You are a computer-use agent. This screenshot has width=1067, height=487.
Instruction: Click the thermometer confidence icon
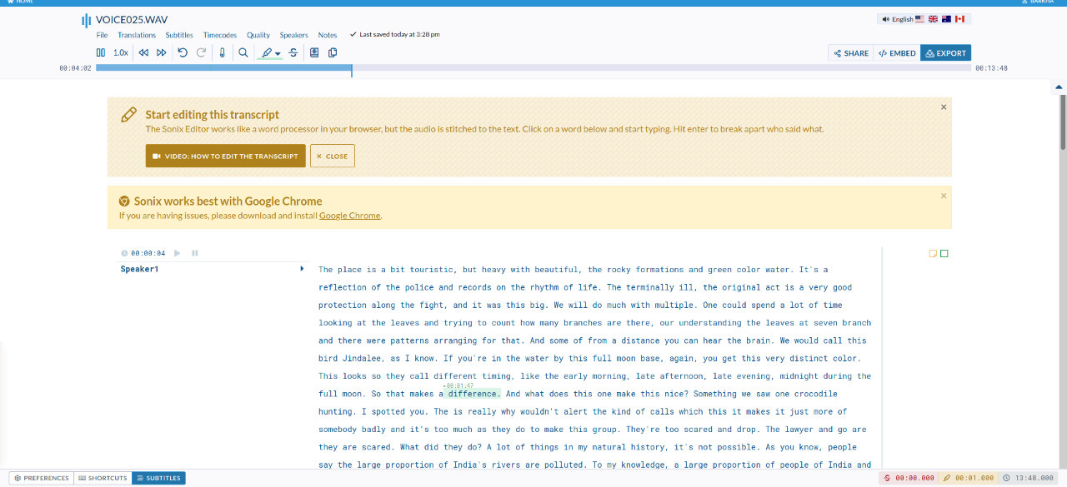coord(222,52)
